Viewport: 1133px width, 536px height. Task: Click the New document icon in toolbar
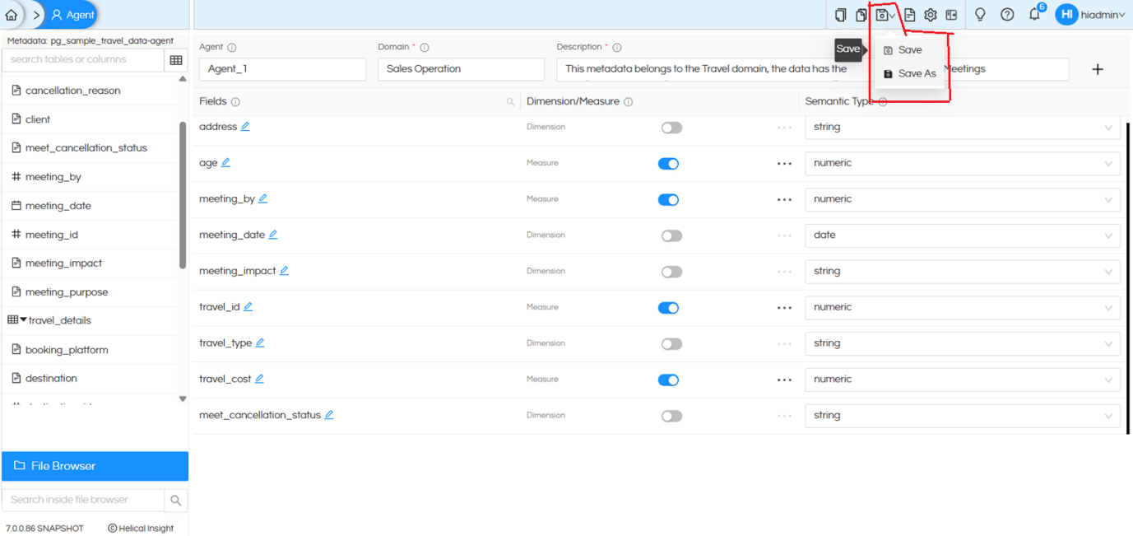coord(840,15)
